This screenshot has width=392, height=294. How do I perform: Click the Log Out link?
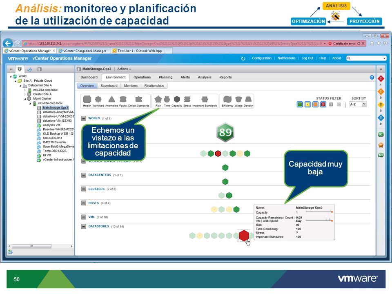pyautogui.click(x=307, y=58)
